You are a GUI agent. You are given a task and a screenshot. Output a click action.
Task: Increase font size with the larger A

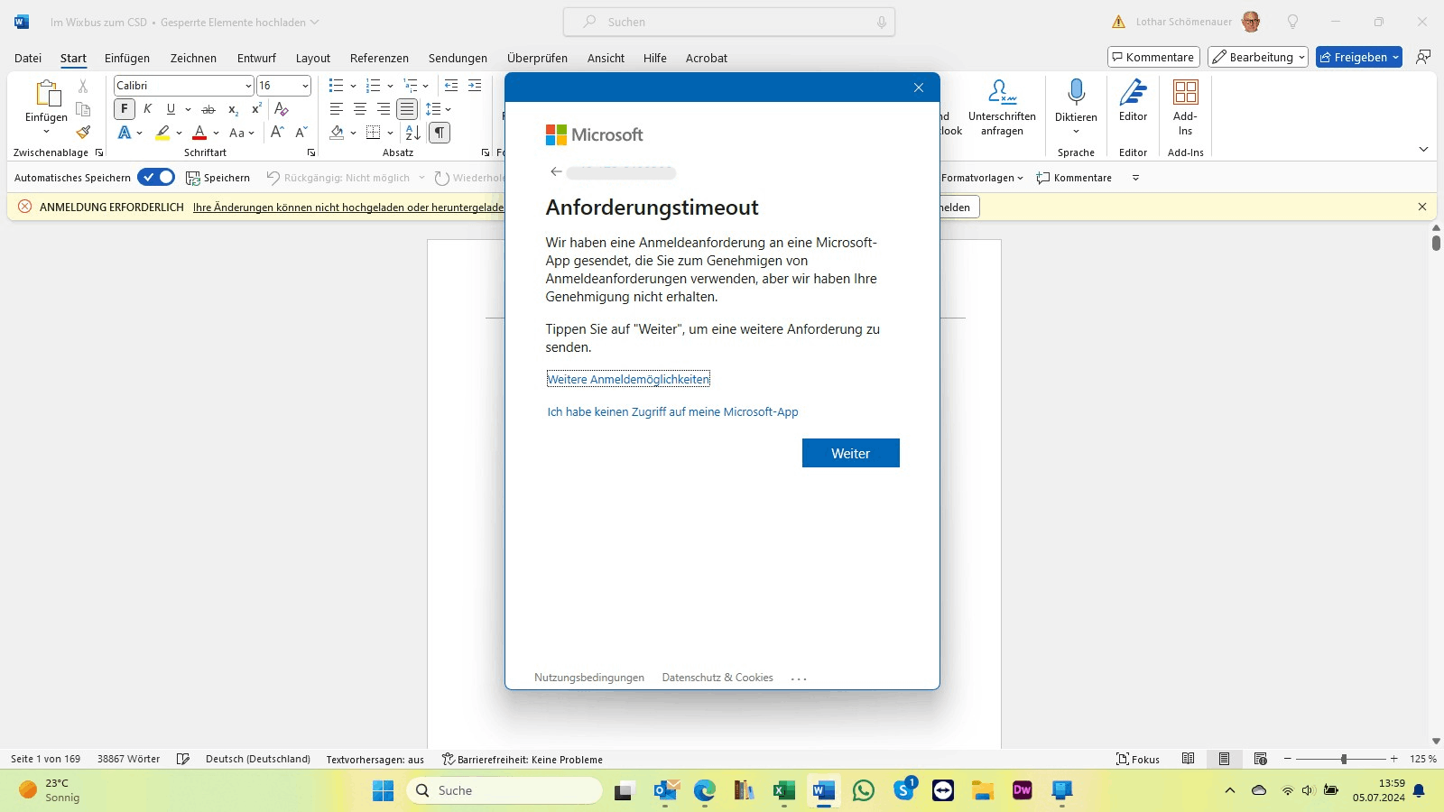pyautogui.click(x=278, y=133)
